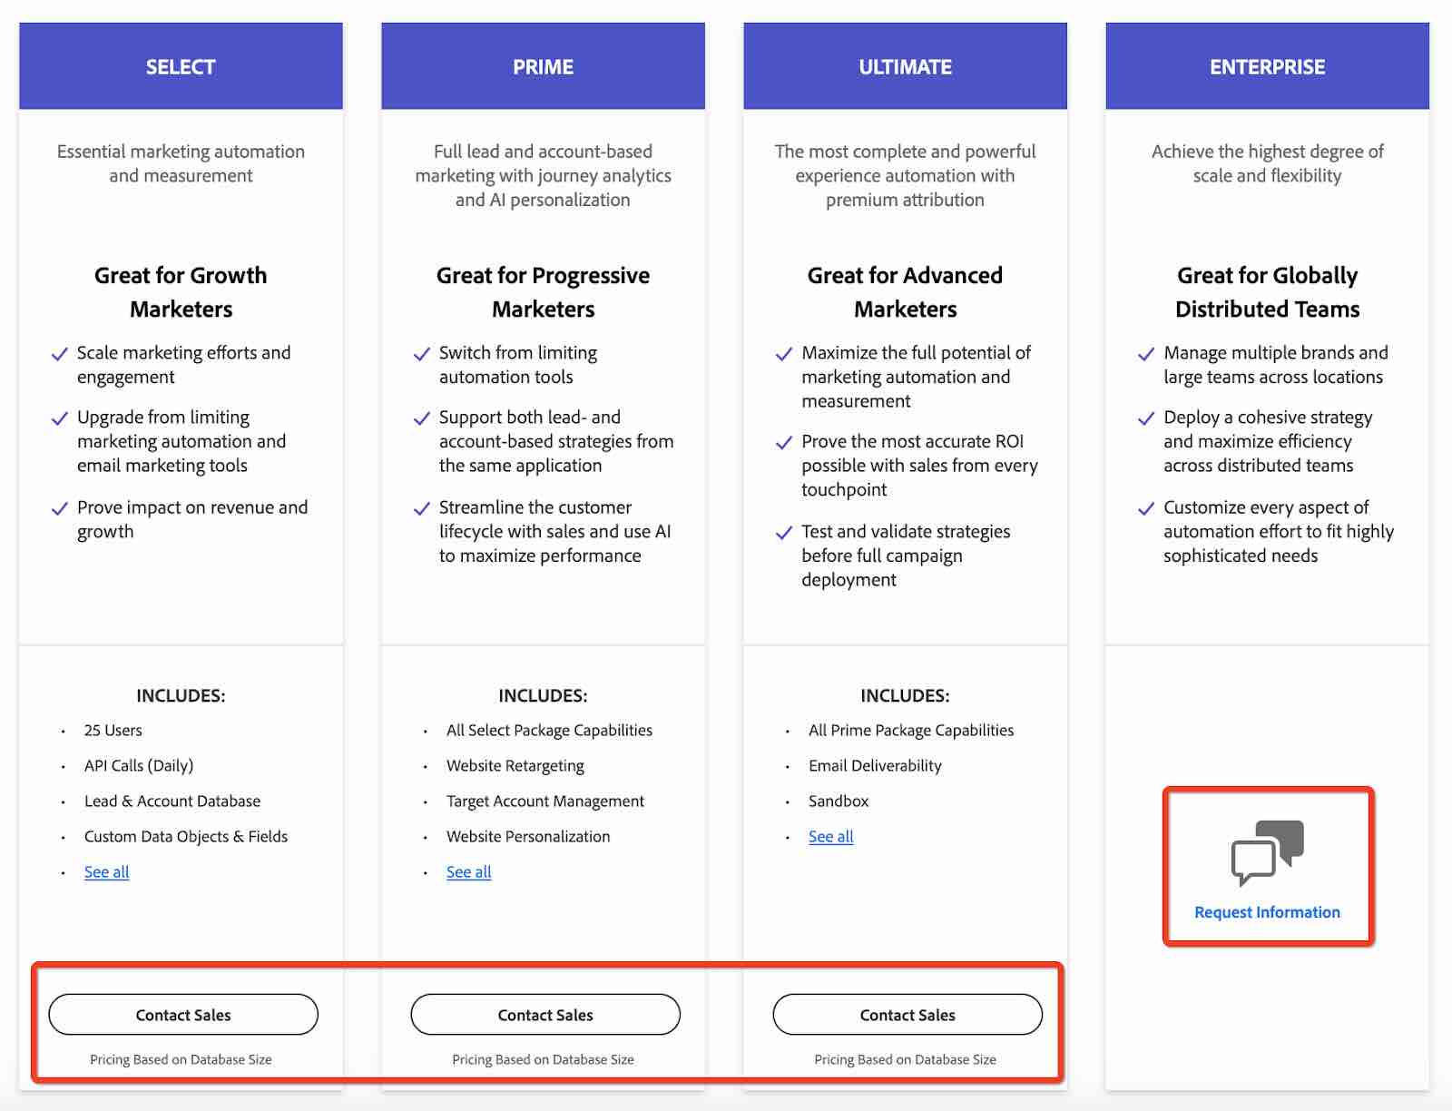Click the checkmark beside "Scale marketing efforts and engagement"

(60, 354)
